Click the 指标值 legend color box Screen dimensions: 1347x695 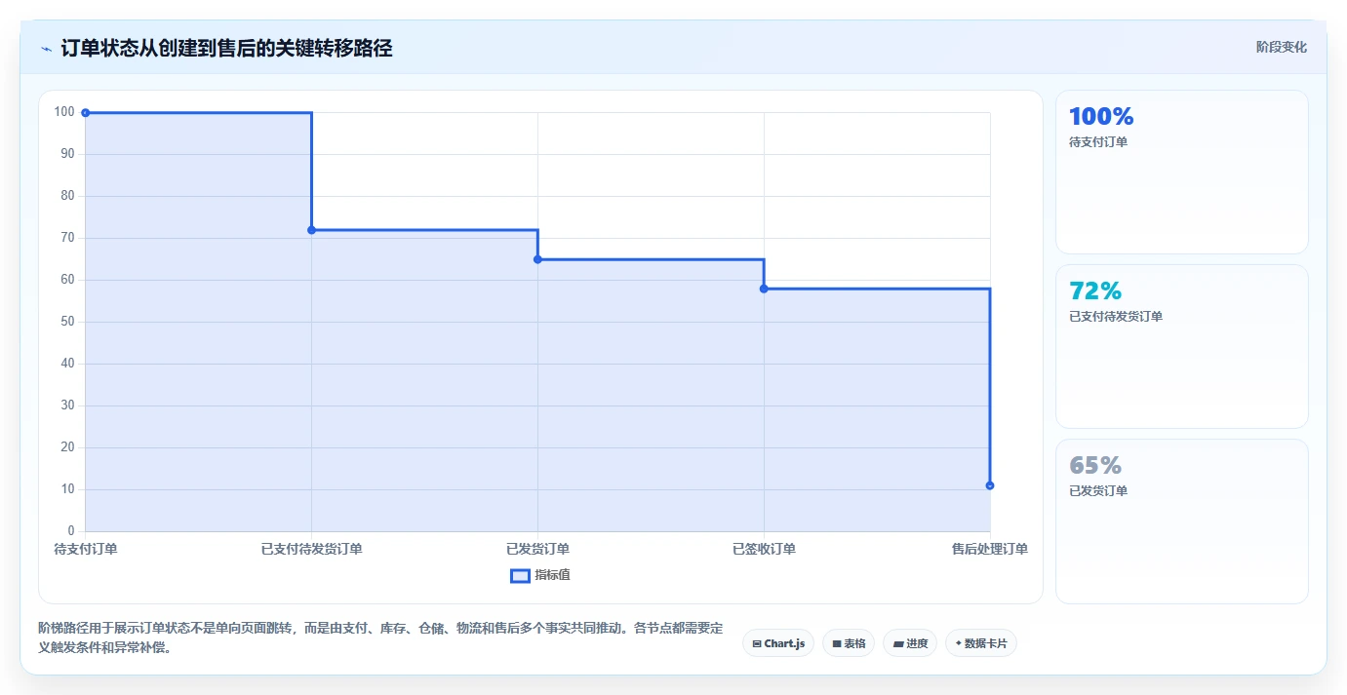pos(520,575)
